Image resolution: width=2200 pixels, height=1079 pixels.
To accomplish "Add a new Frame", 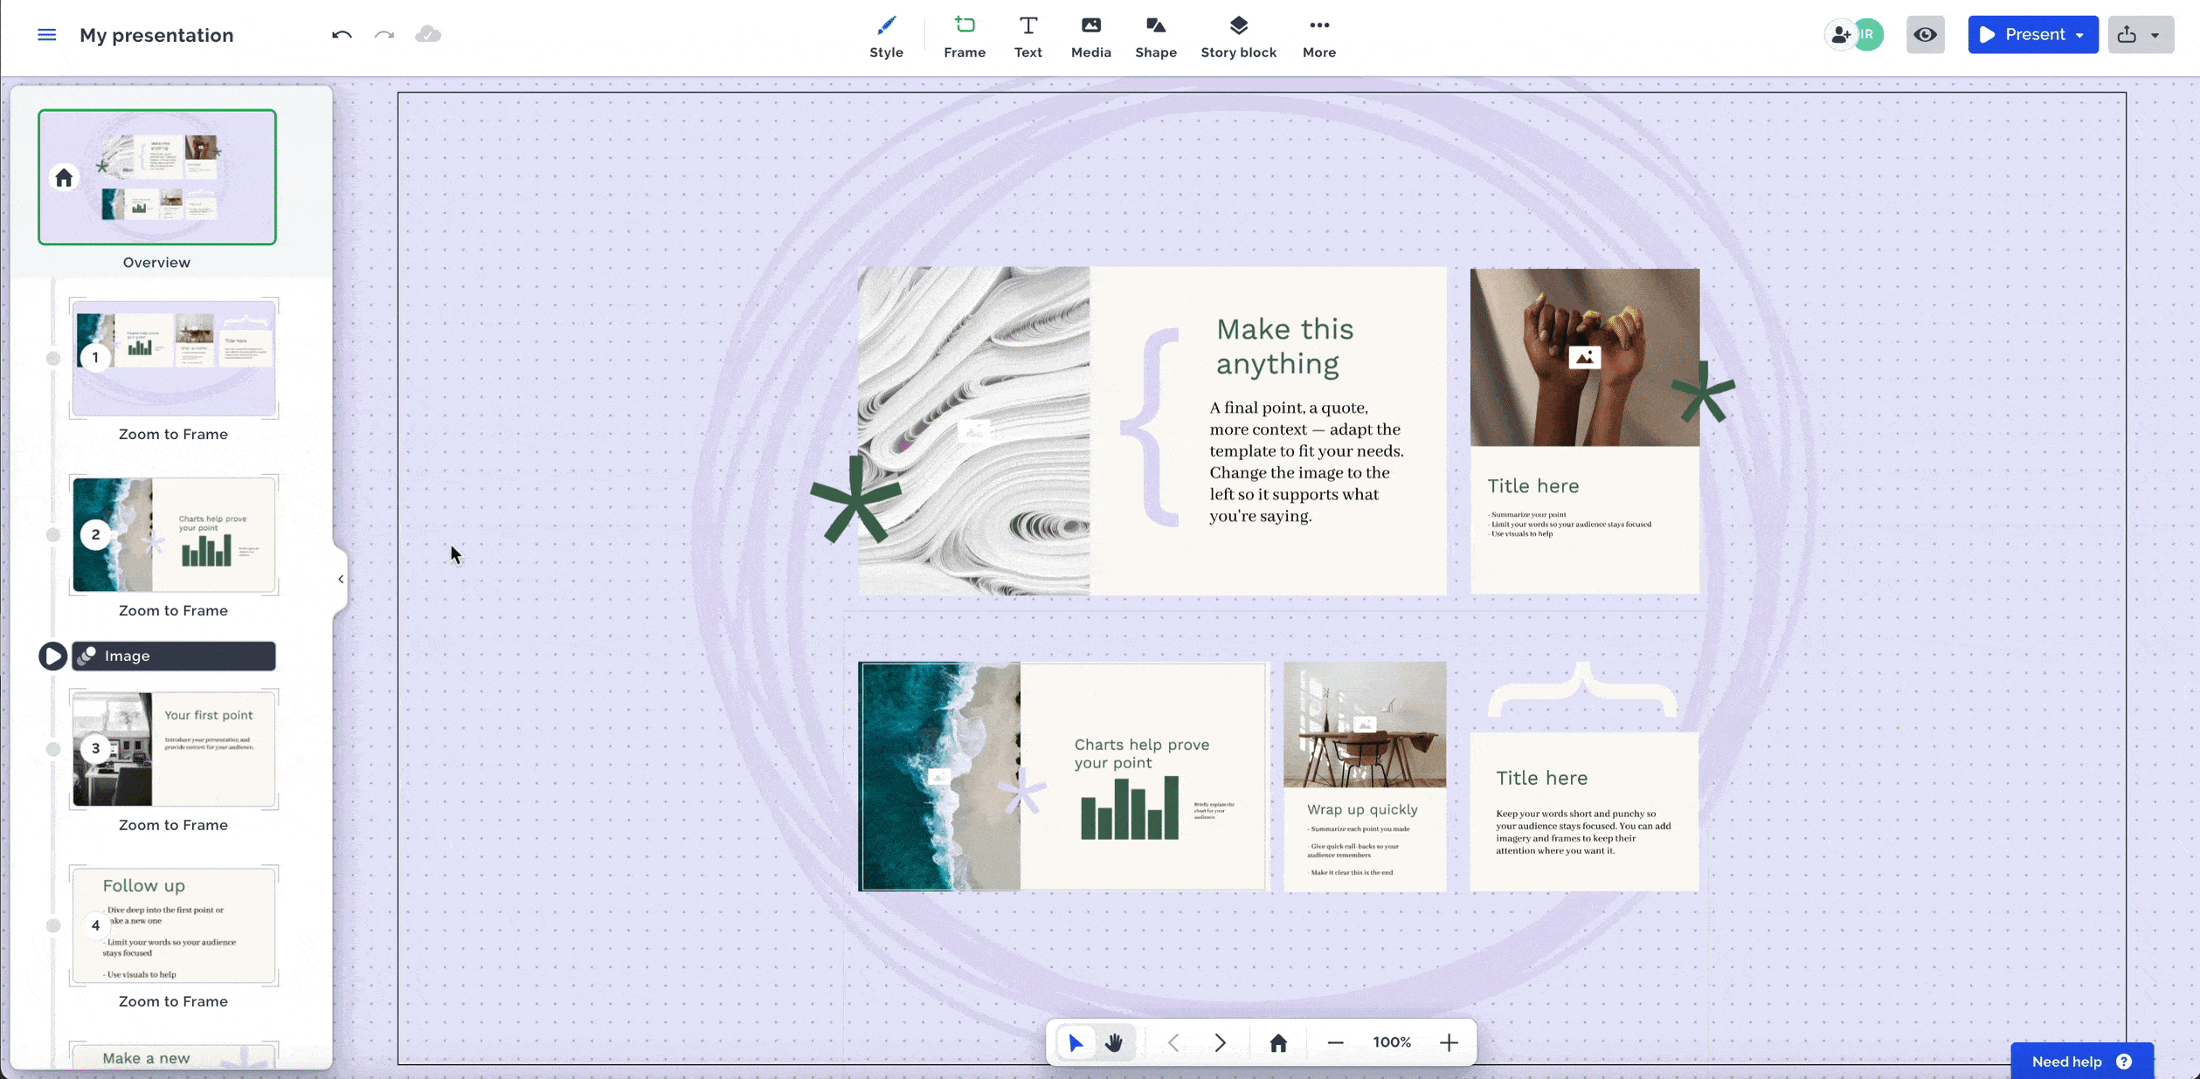I will coord(964,37).
